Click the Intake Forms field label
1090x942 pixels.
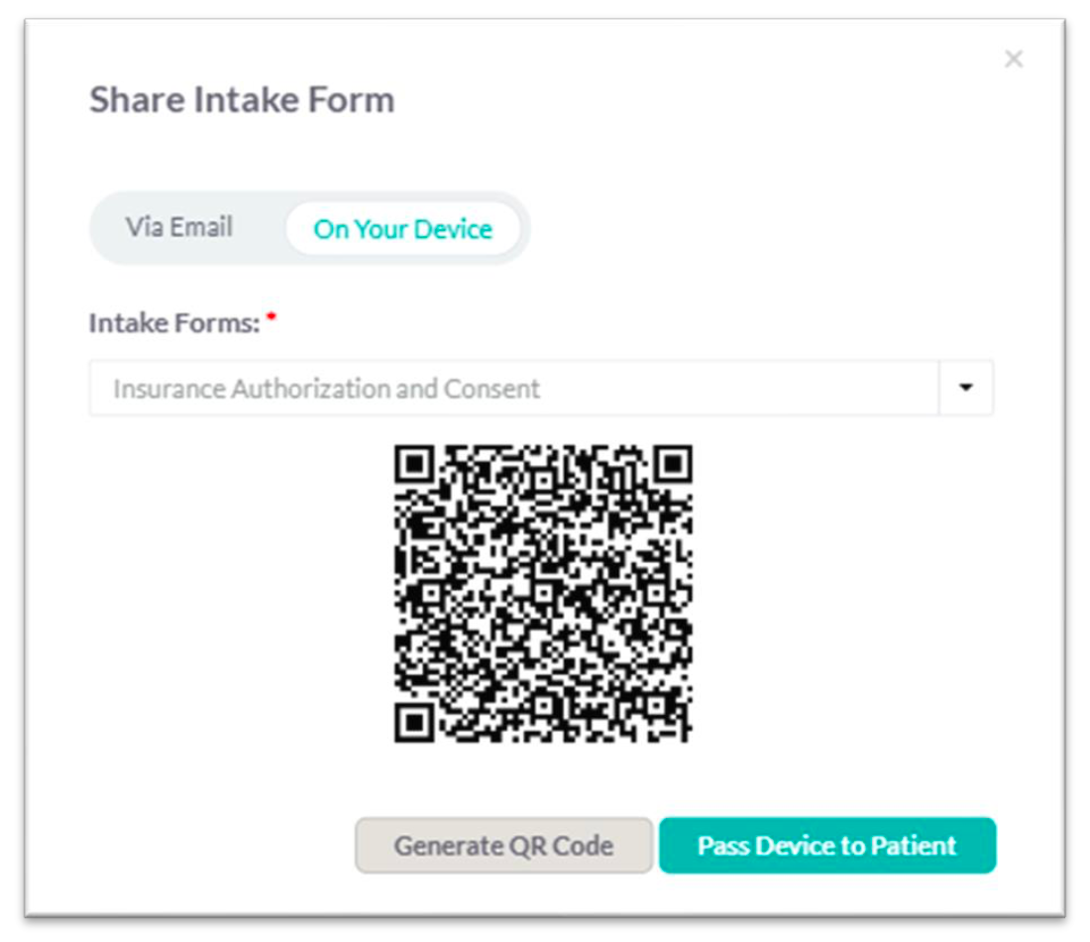[174, 324]
